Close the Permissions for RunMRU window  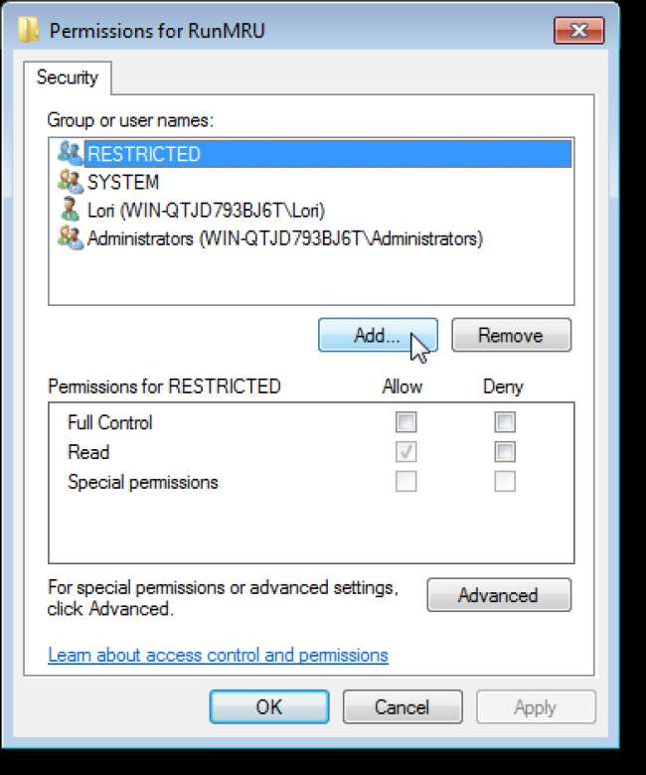(x=580, y=30)
